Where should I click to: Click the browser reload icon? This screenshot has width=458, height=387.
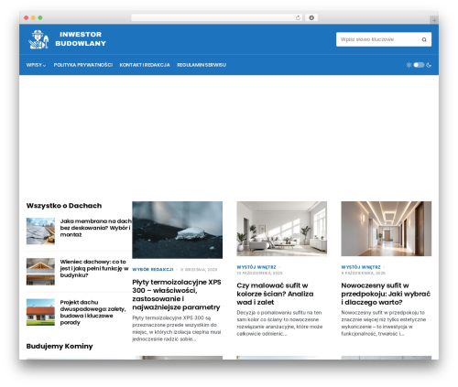[x=298, y=17]
